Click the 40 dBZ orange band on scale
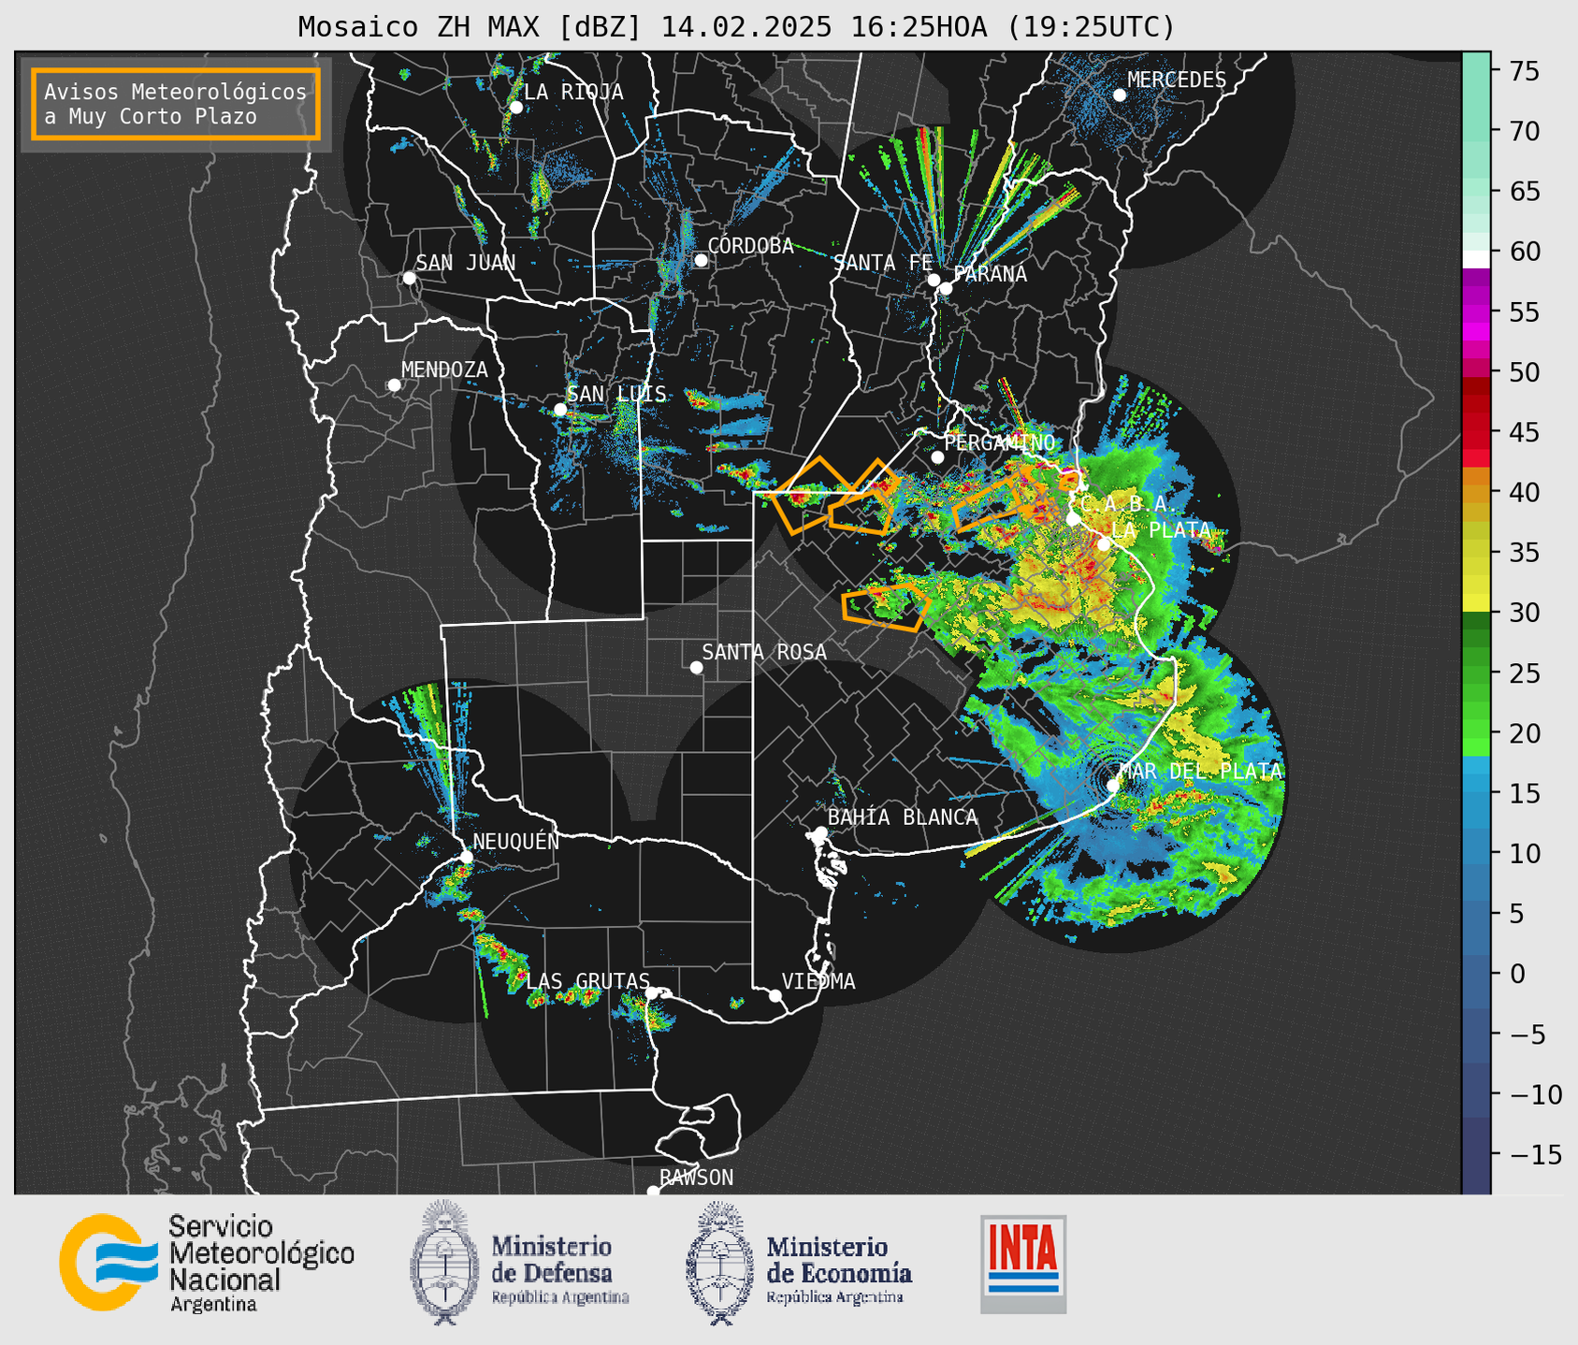 click(1476, 492)
